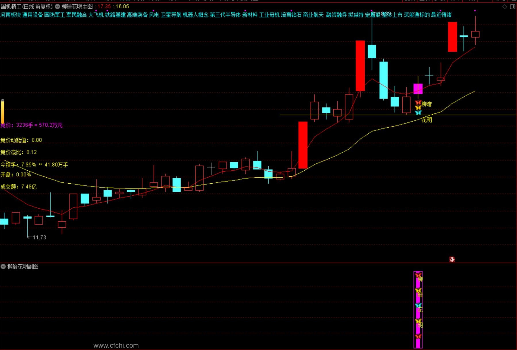The height and width of the screenshot is (350, 517).
Task: Toggle the side panel icon at top right
Action: coord(512,7)
